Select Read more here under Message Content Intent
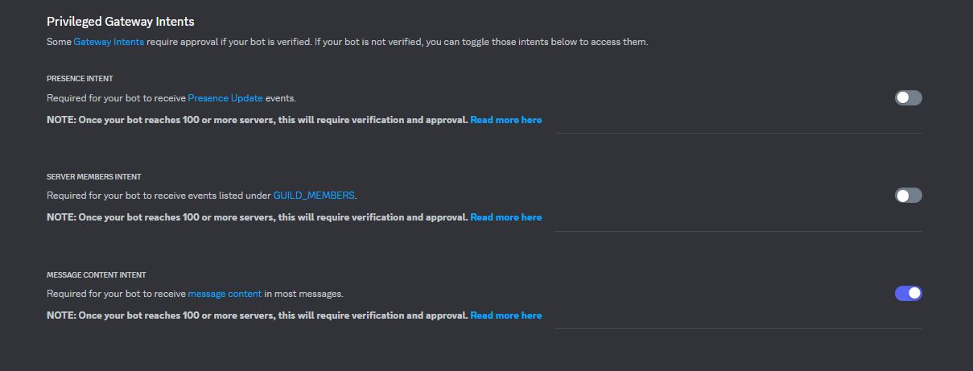 [505, 315]
